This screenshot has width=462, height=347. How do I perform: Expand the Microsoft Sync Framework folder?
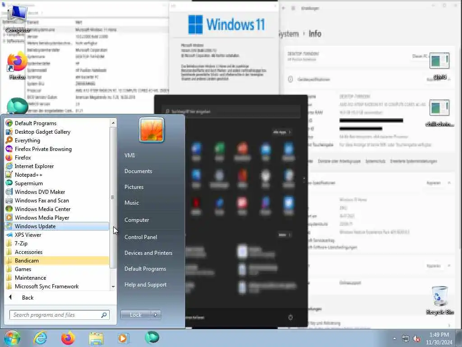point(57,286)
